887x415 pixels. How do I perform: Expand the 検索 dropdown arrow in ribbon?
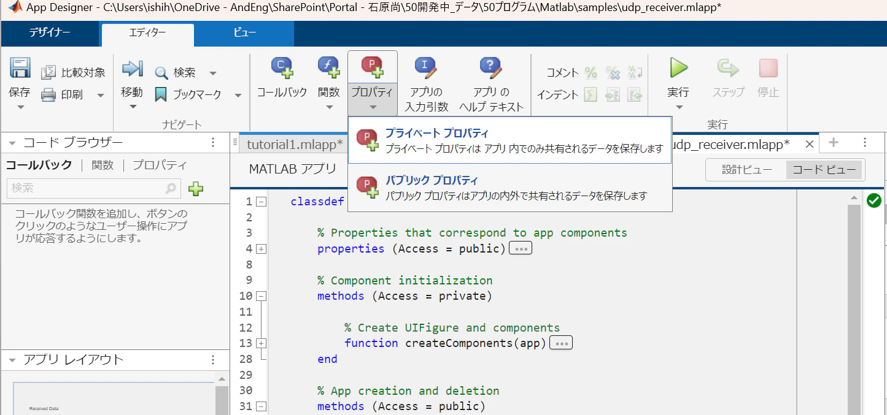pos(212,74)
